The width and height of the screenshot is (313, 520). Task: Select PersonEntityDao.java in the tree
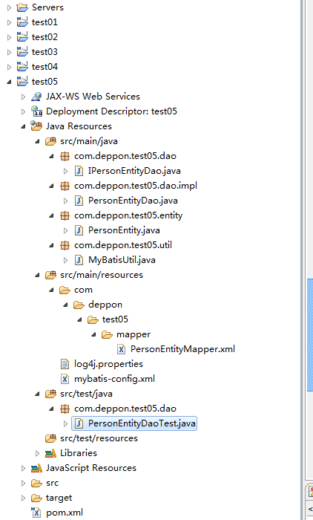(x=133, y=201)
